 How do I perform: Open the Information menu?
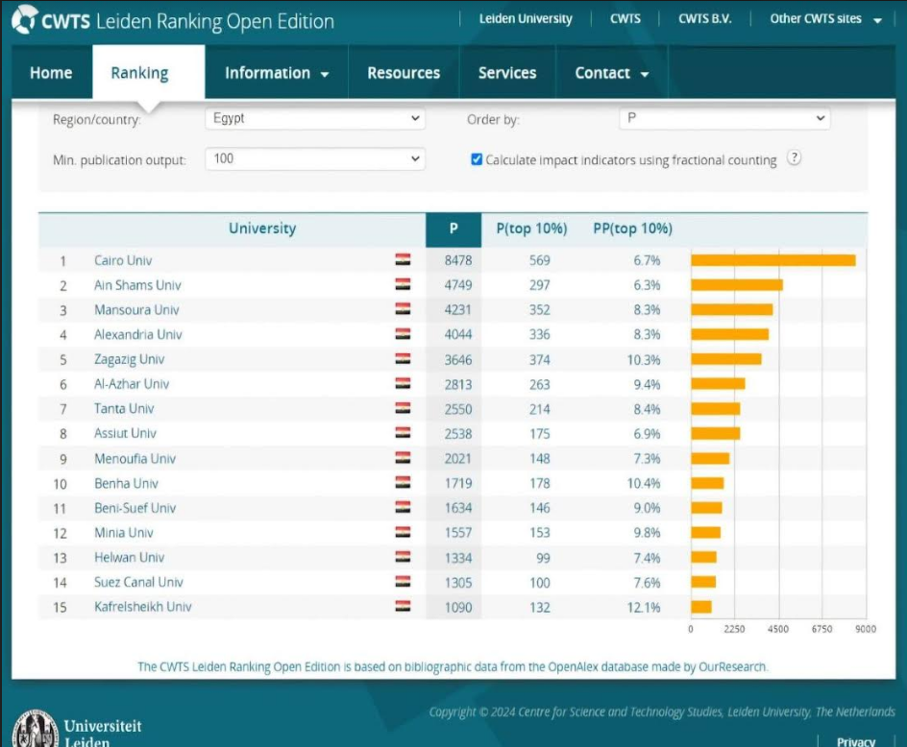276,73
